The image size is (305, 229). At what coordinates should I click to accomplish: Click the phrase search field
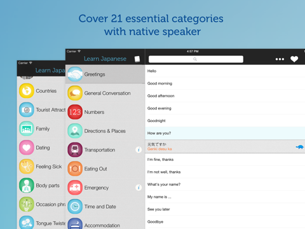(196, 59)
